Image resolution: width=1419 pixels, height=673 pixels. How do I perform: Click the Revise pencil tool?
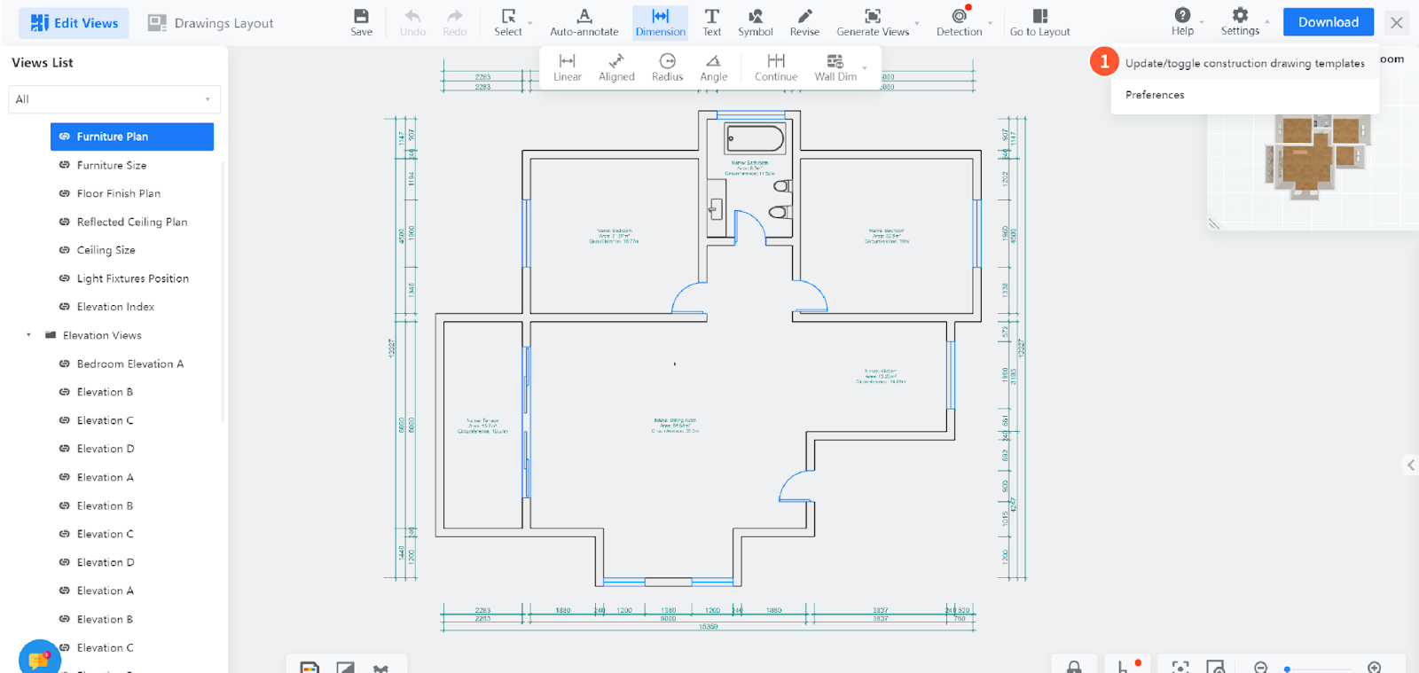pyautogui.click(x=804, y=22)
